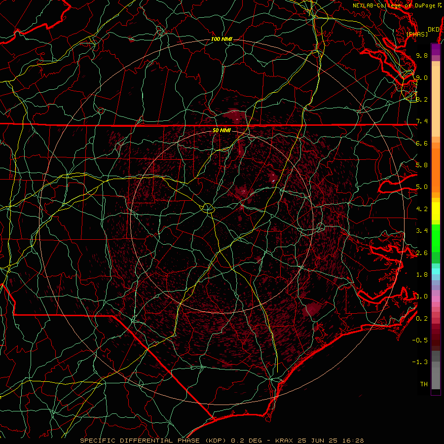Click the 16:28 time stamp in caption
Screen dimensions: 444x444
(x=354, y=441)
